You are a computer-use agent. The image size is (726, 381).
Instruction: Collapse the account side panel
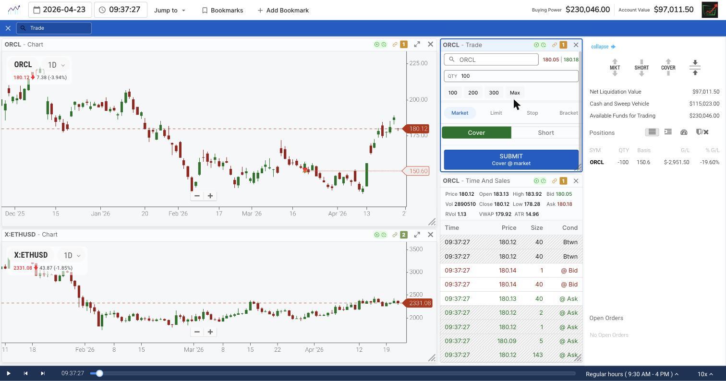(603, 47)
